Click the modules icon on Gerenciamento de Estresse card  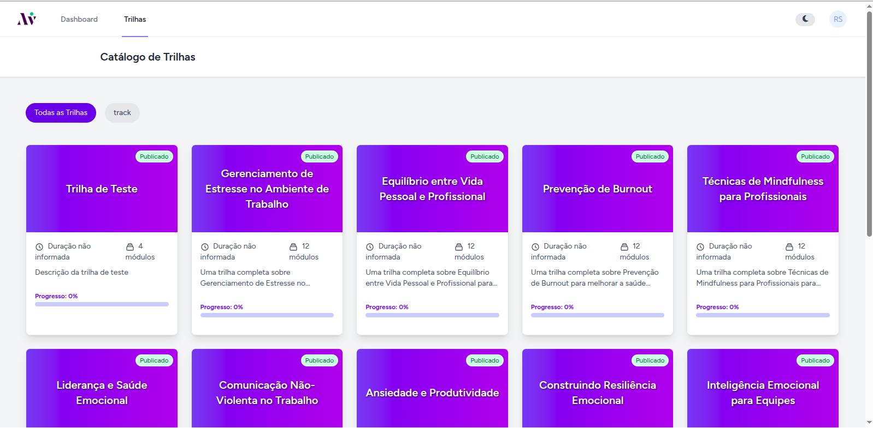coord(293,247)
